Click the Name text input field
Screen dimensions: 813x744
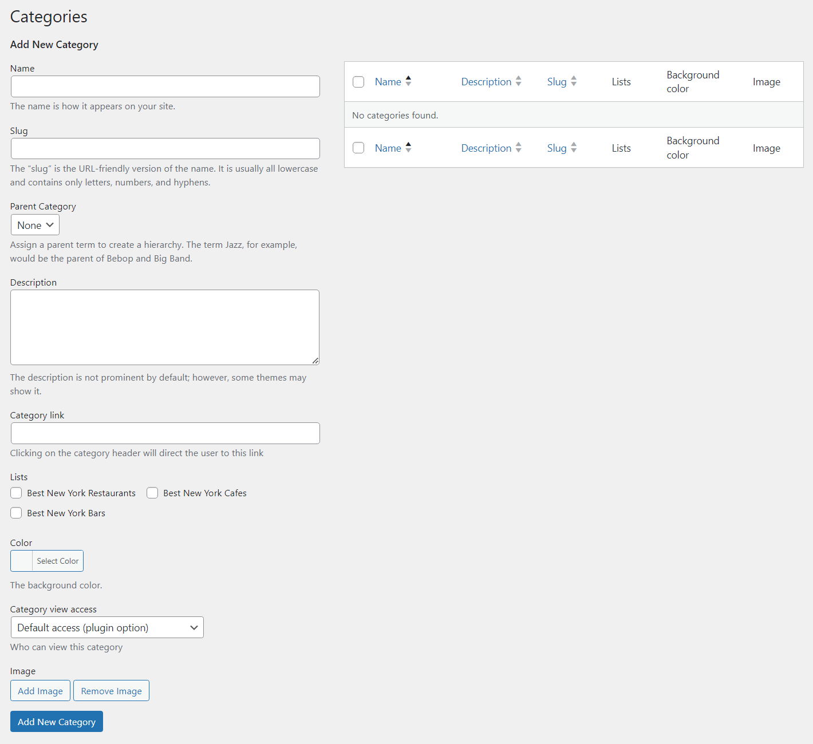click(x=165, y=86)
